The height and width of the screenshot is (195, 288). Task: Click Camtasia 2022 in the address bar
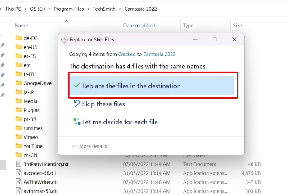[x=140, y=9]
